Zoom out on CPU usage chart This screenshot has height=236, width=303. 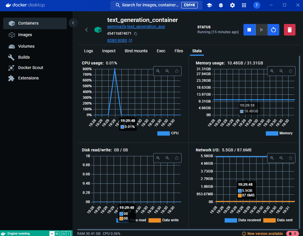167,71
